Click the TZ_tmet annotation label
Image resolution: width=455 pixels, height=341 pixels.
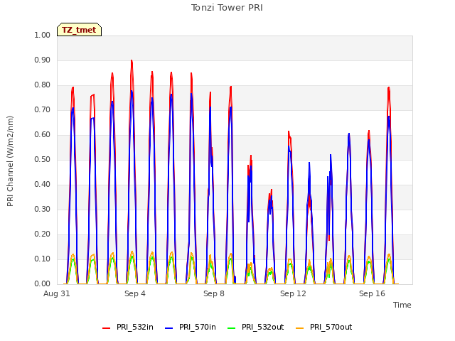click(x=79, y=30)
